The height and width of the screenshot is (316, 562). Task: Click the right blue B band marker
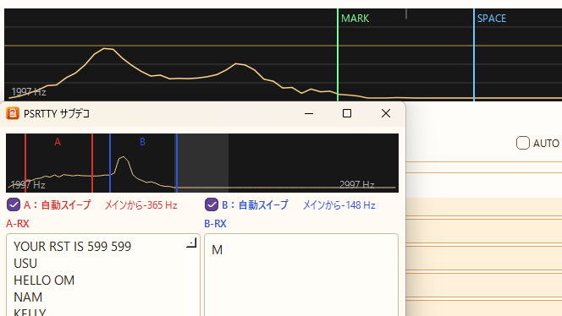(177, 163)
